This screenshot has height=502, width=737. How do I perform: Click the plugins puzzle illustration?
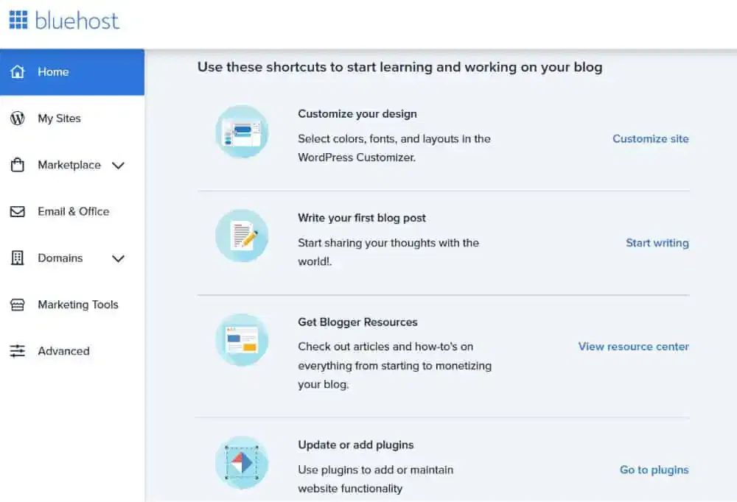coord(242,463)
